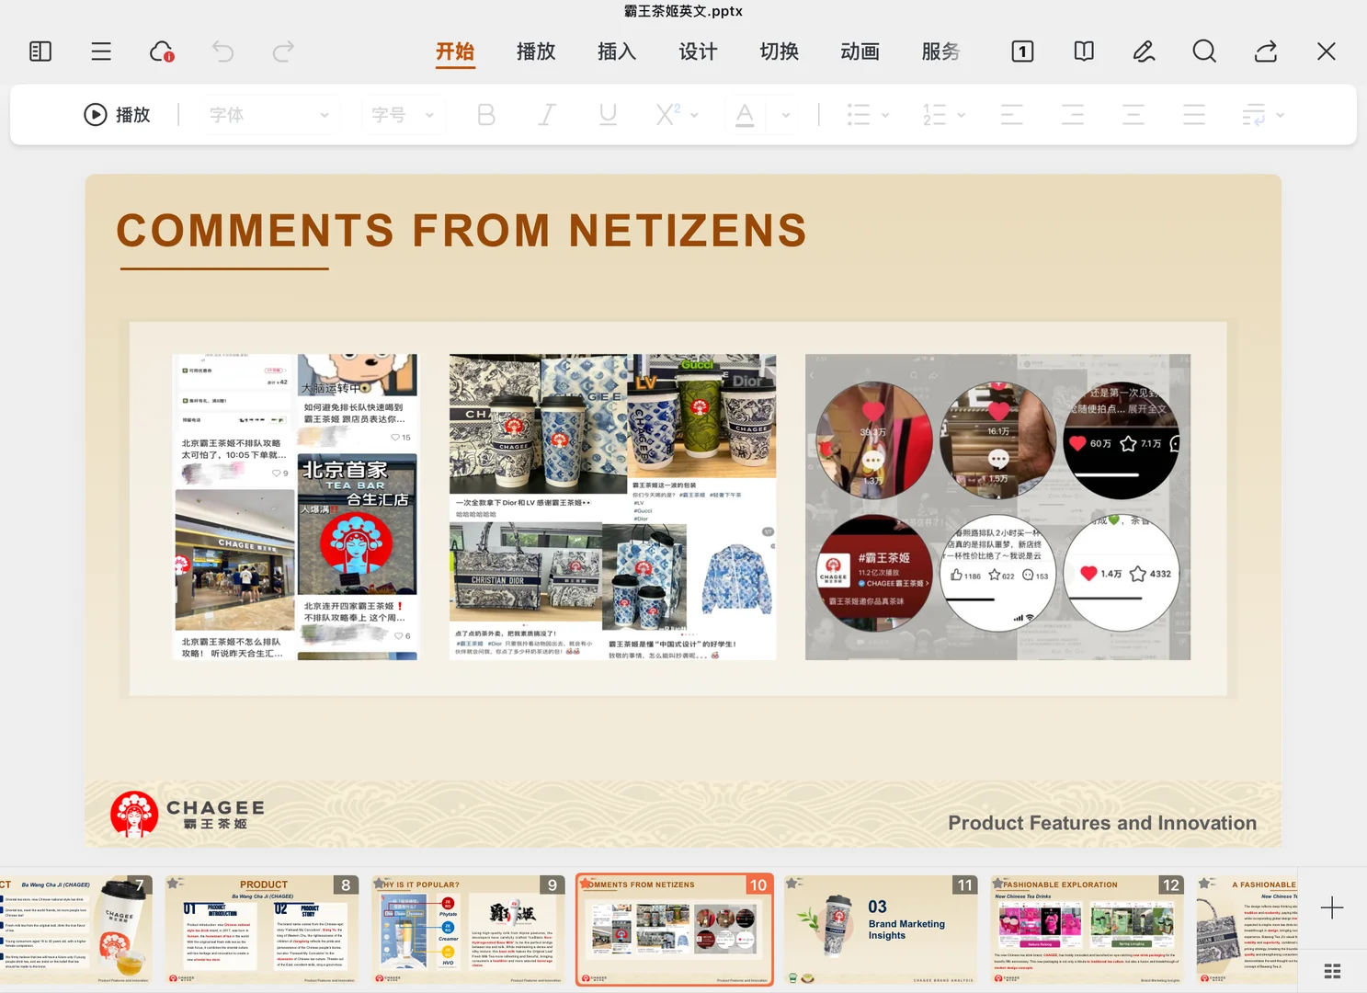Select slide 8 PRODUCT thumbnail
This screenshot has height=993, width=1367.
pos(262,930)
